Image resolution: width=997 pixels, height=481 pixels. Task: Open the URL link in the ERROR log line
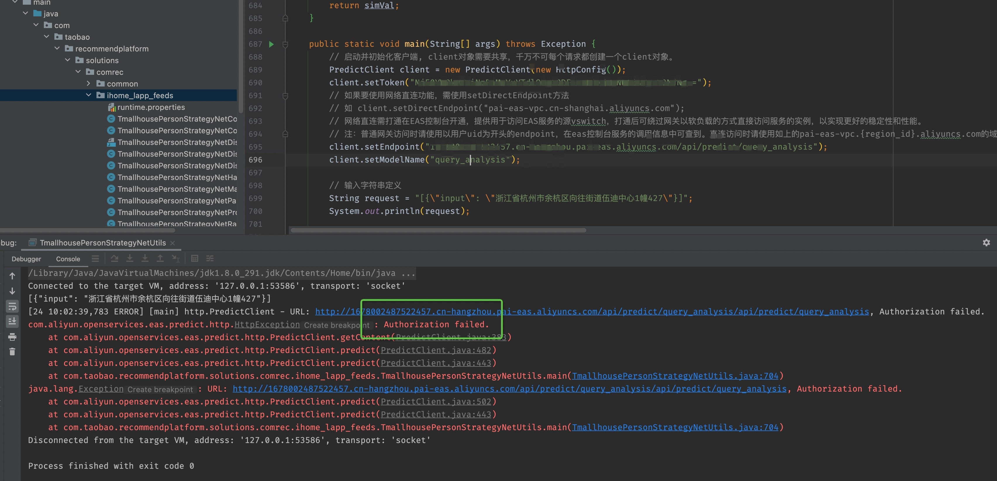[592, 312]
